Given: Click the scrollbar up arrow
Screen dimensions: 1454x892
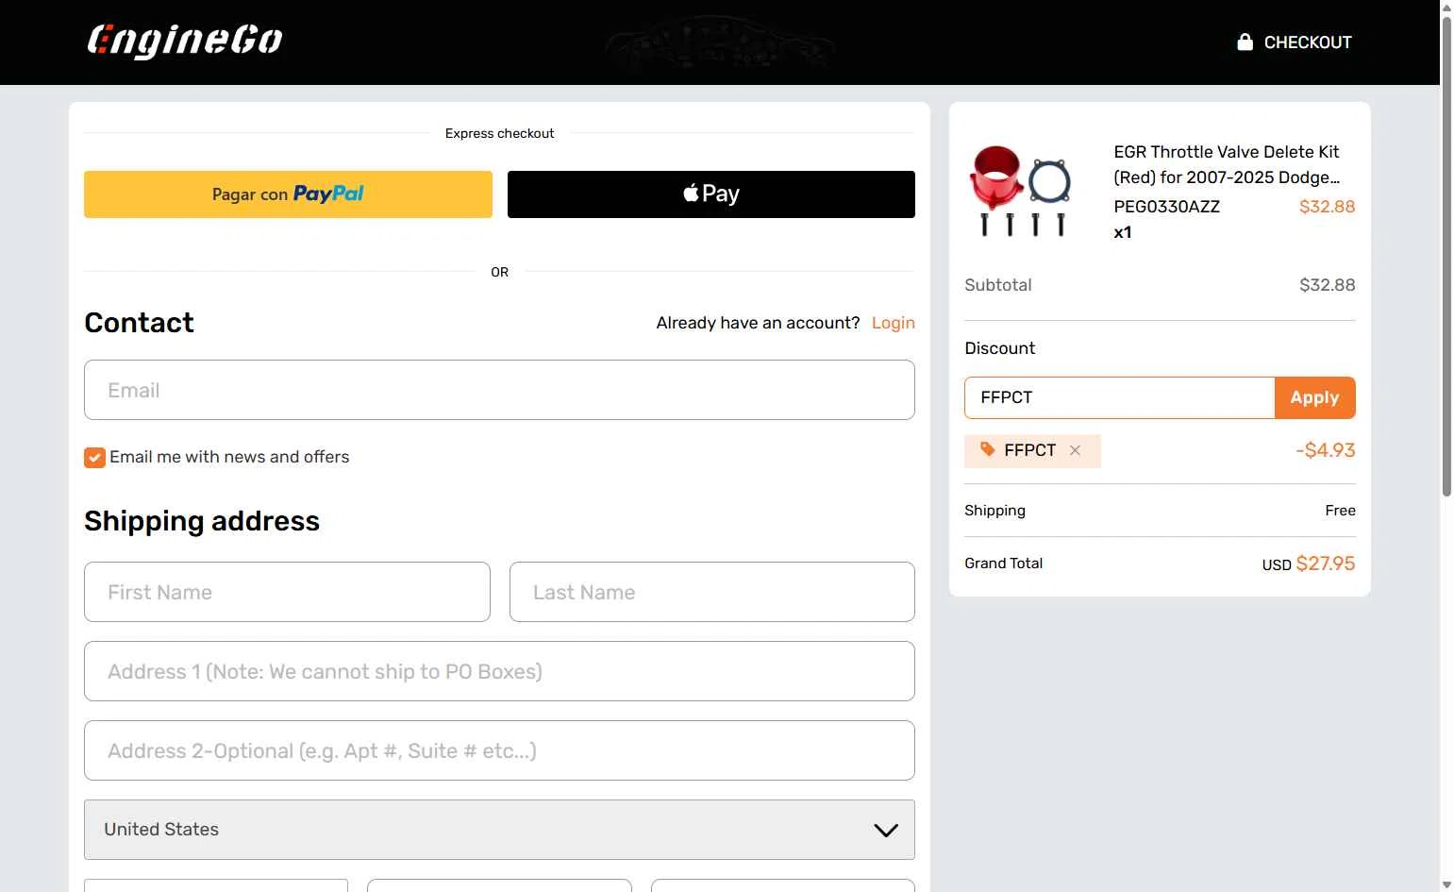Looking at the screenshot, I should pos(1446,8).
